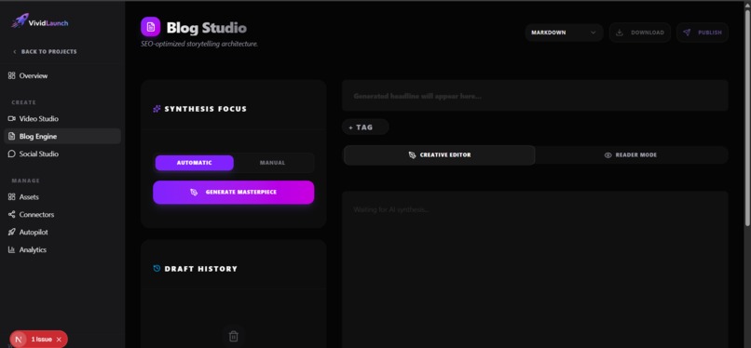Click the Markdown dropdown chevron
The height and width of the screenshot is (348, 751).
tap(593, 33)
